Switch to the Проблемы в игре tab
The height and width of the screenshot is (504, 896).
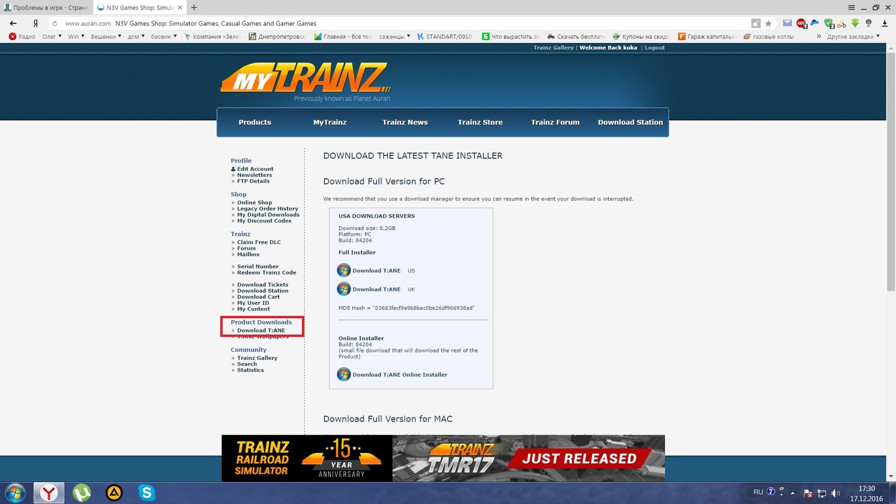47,8
